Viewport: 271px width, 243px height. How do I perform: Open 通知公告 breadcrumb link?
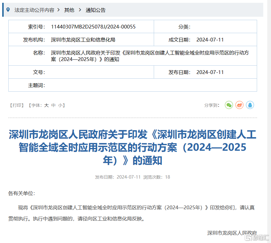click(x=96, y=10)
